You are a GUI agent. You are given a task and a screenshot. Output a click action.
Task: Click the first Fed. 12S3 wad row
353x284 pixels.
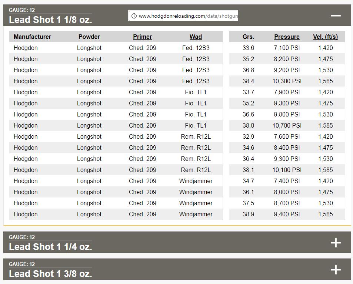pos(196,48)
